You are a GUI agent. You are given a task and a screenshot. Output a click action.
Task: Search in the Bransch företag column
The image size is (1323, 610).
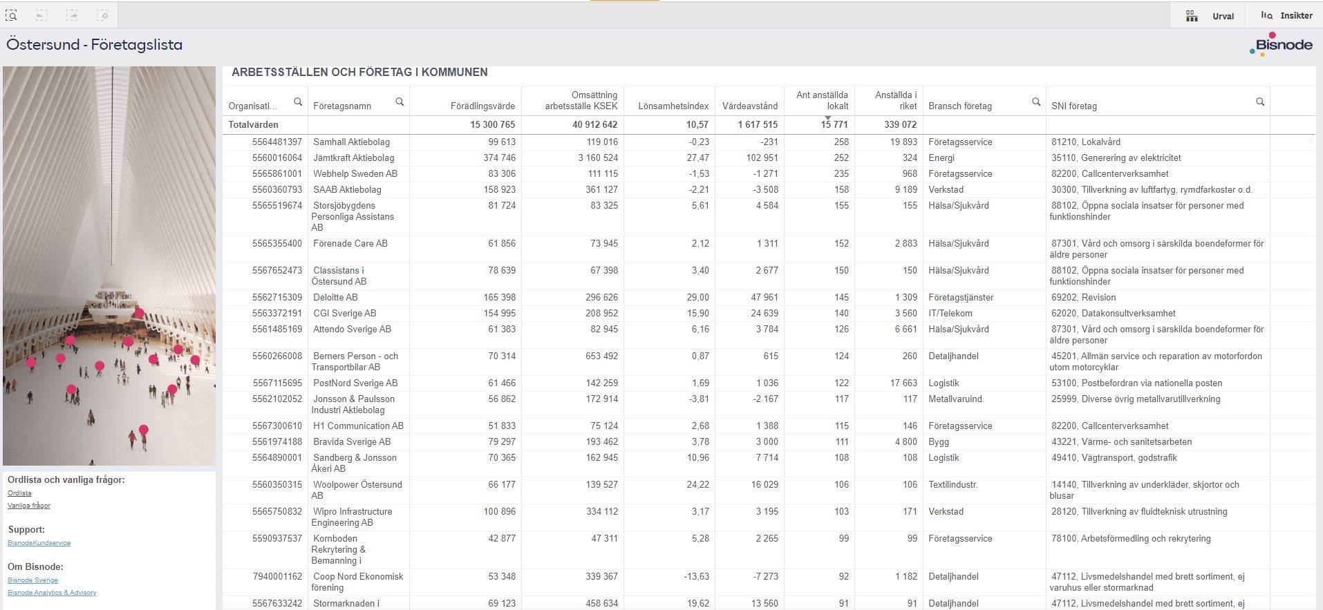1036,102
